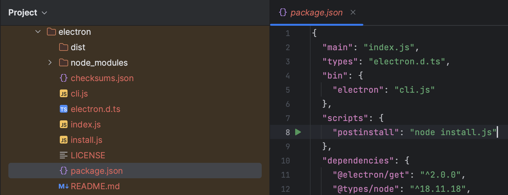
Task: Click the JS icon beside index.js
Action: [64, 125]
